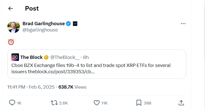
Task: Bookmark this post
Action: [139, 103]
